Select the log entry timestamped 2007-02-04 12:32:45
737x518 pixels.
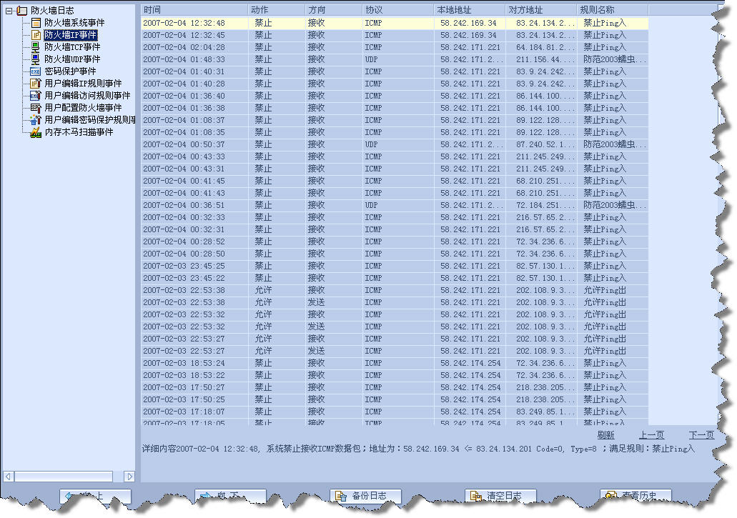pos(395,35)
